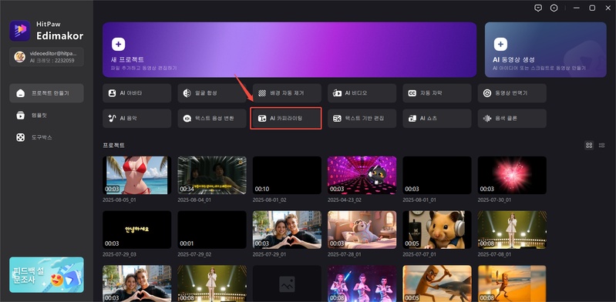Open the 안녕하세요 project 2025-07-29_03
Image resolution: width=616 pixels, height=302 pixels.
(136, 230)
